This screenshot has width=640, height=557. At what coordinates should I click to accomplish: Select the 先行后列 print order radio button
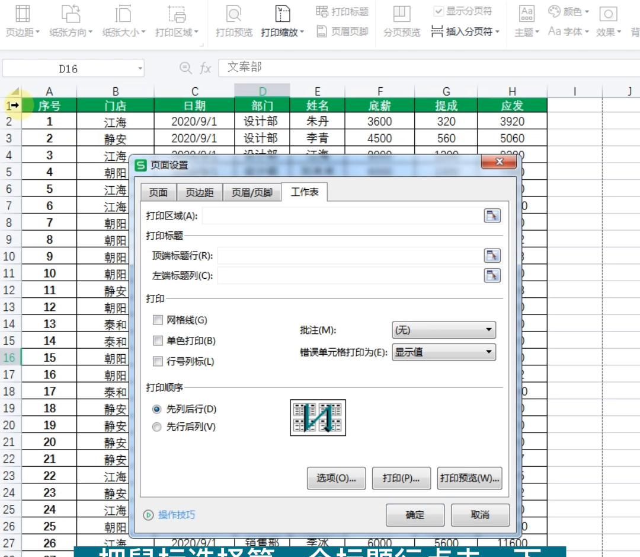tap(156, 426)
